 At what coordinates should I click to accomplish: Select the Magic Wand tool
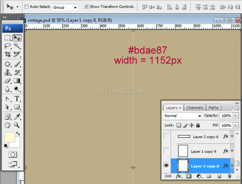point(17,46)
